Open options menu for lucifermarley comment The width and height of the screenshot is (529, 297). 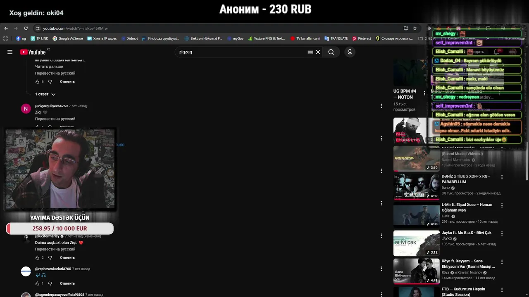point(381,236)
